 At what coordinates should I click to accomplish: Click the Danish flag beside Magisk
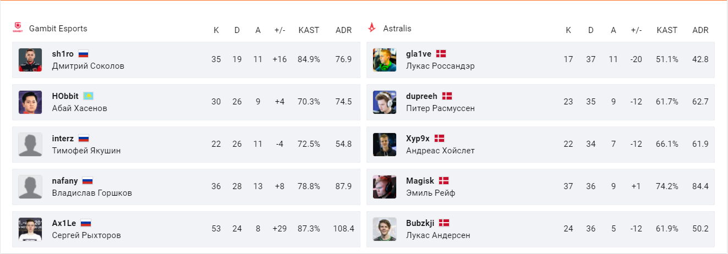click(x=444, y=181)
